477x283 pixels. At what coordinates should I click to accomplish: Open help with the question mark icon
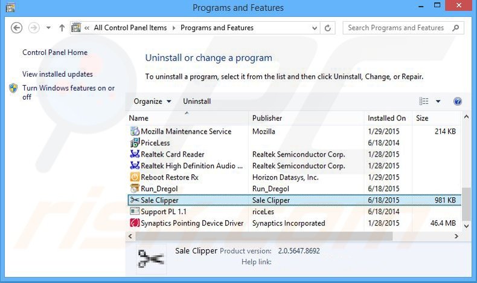[458, 101]
